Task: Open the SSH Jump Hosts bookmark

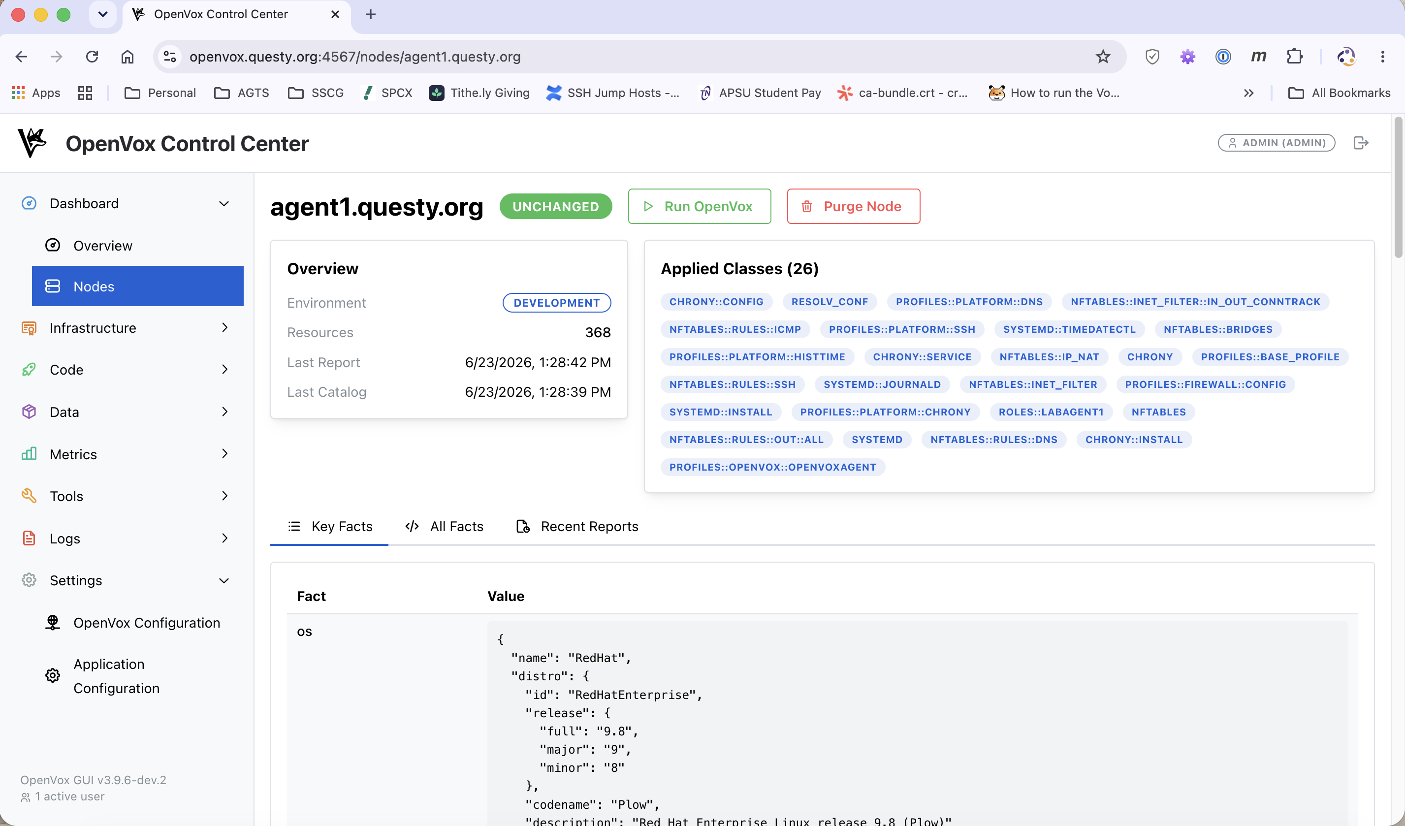Action: [613, 93]
